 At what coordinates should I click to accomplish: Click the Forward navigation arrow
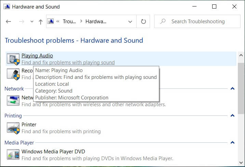click(x=21, y=22)
